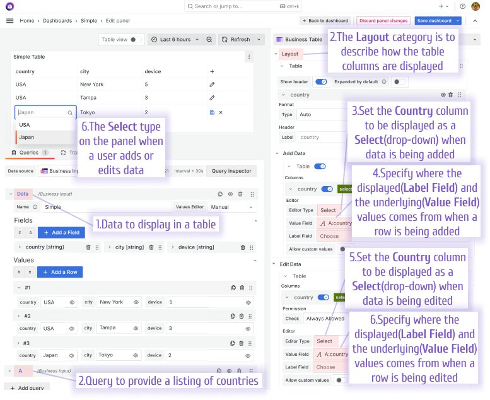This screenshot has height=400, width=490.
Task: Open the hamburger navigation menu
Action: [x=10, y=21]
